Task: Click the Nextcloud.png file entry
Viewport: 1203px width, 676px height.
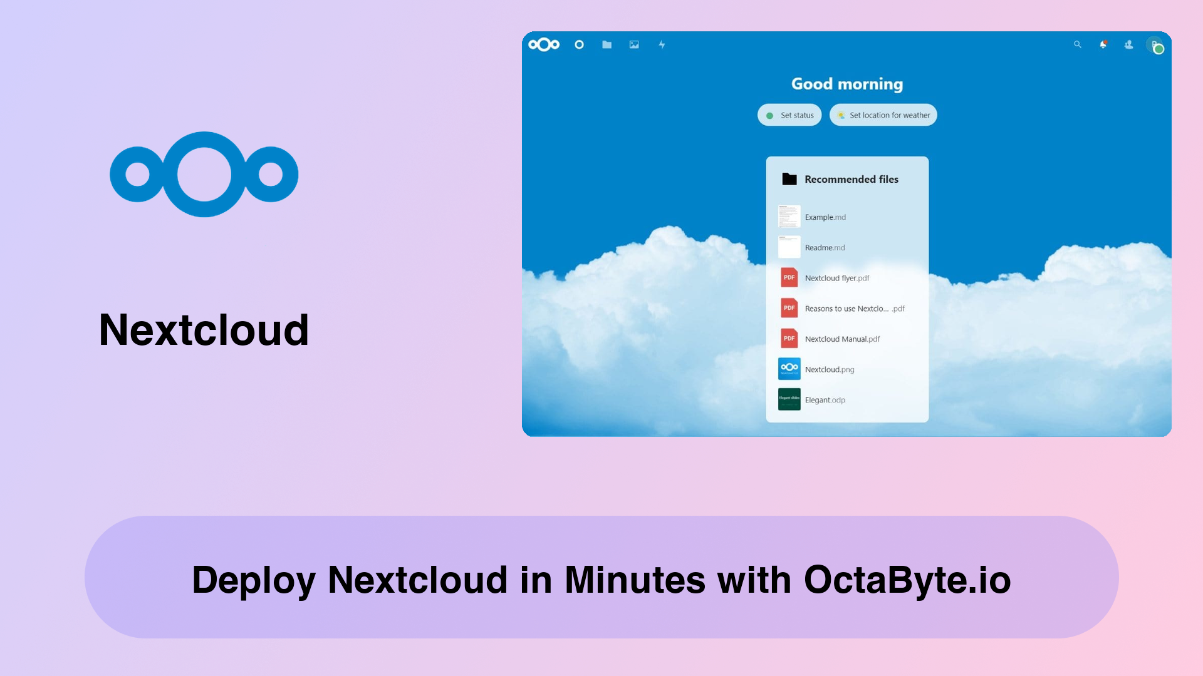Action: coord(830,369)
